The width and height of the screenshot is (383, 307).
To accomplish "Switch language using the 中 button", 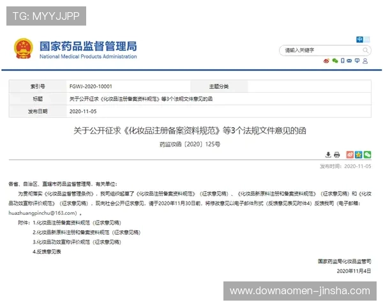I will click(x=359, y=40).
